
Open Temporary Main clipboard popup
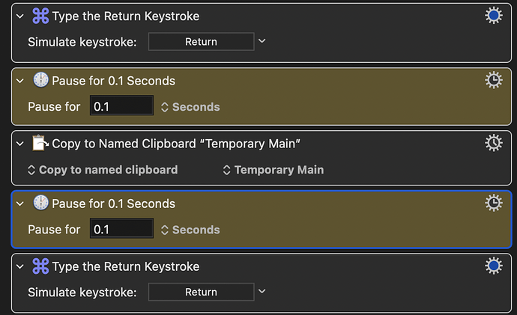pos(273,170)
